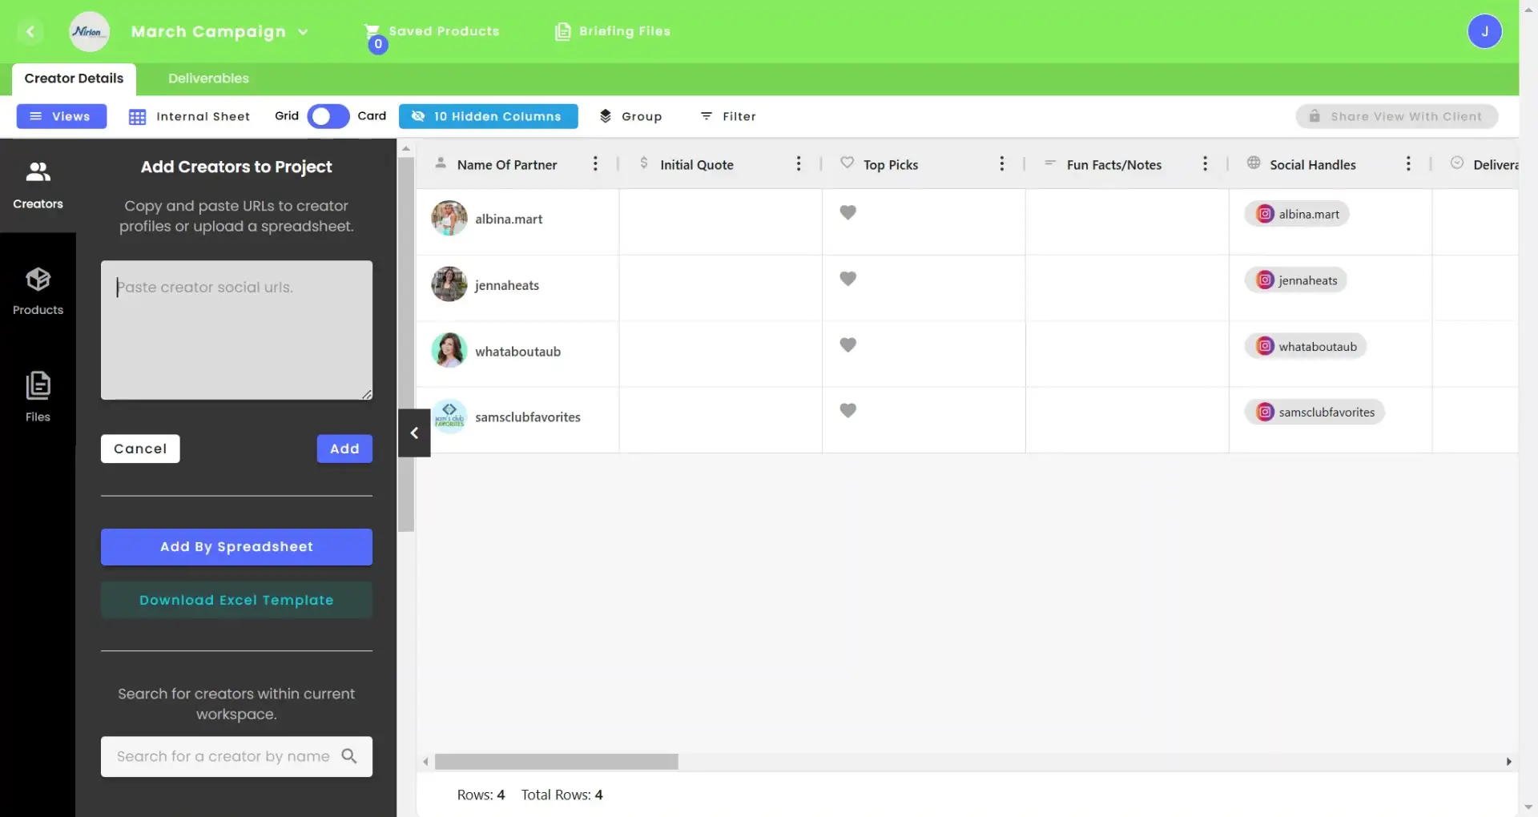The width and height of the screenshot is (1538, 817).
Task: Open the Products panel
Action: pyautogui.click(x=37, y=290)
